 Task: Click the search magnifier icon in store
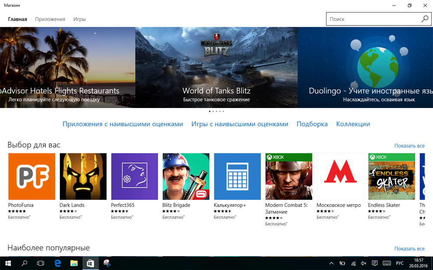(425, 19)
